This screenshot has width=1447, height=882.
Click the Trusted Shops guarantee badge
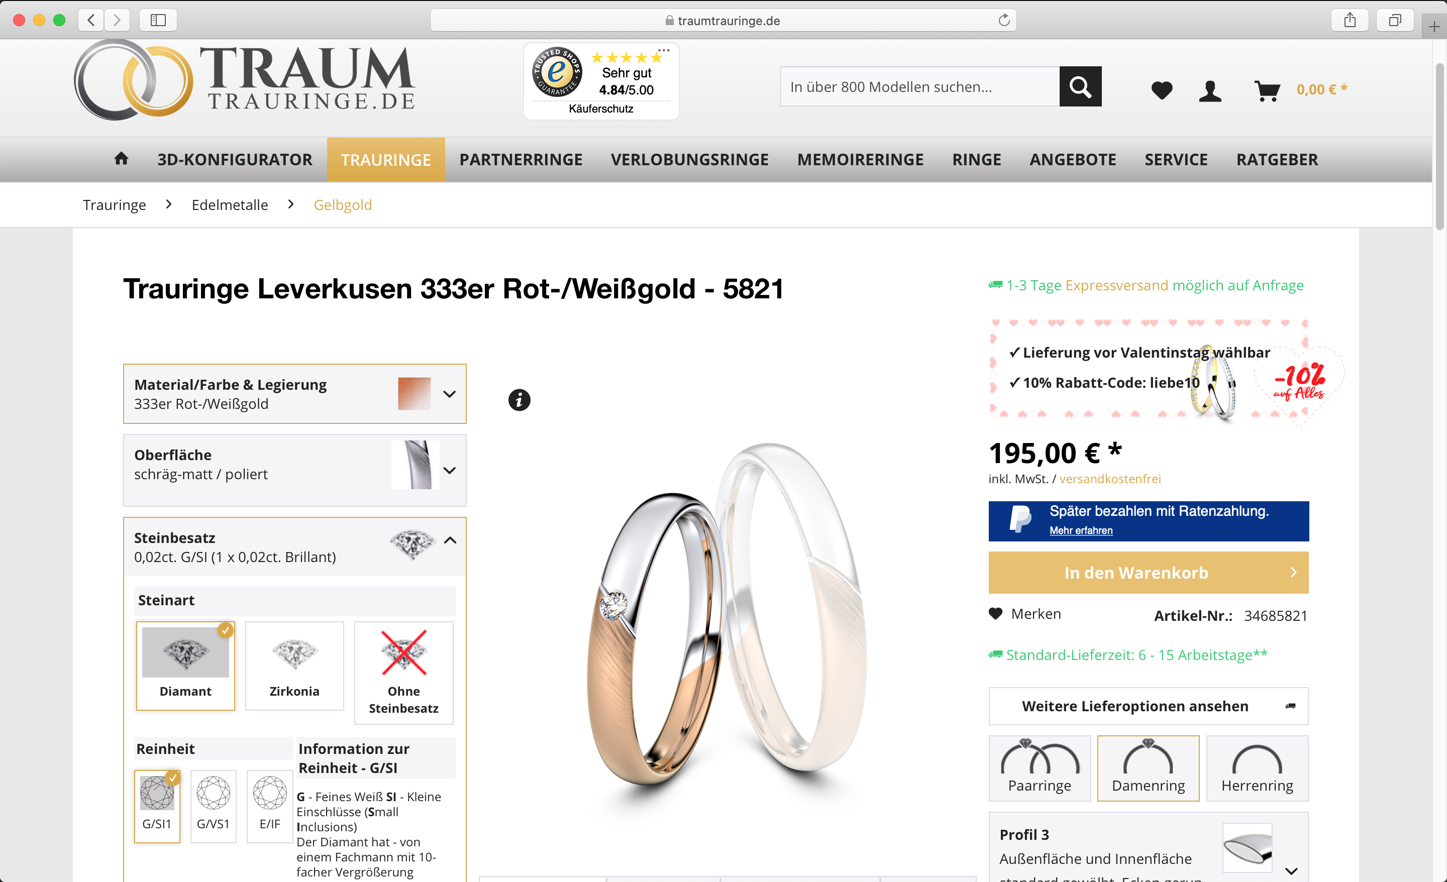click(601, 81)
